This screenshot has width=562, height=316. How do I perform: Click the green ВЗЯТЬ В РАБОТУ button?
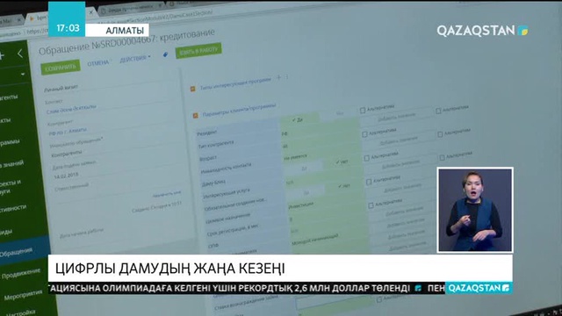pyautogui.click(x=198, y=51)
